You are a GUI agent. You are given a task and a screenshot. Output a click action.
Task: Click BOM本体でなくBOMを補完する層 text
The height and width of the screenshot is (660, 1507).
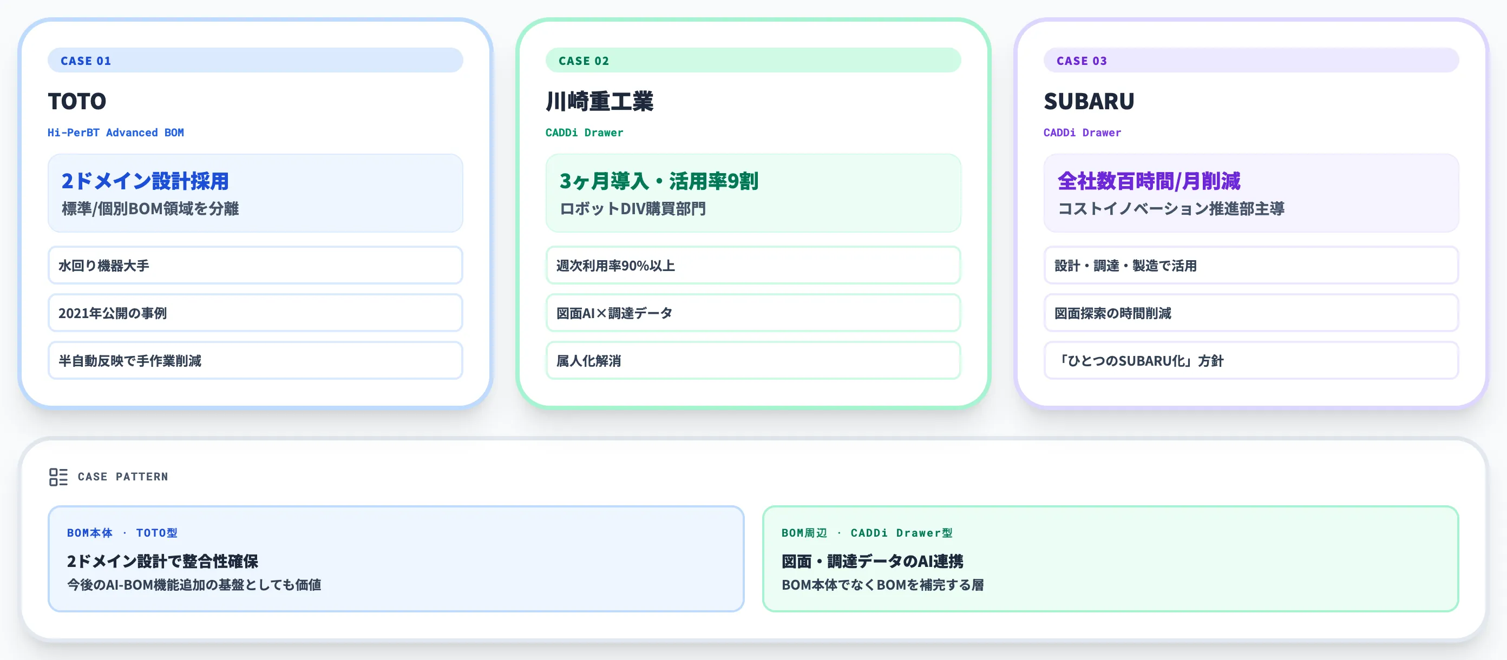(883, 585)
